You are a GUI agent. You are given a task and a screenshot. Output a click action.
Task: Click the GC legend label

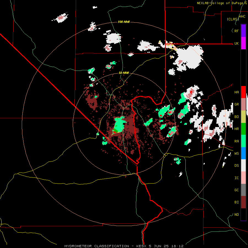[x=236, y=190]
